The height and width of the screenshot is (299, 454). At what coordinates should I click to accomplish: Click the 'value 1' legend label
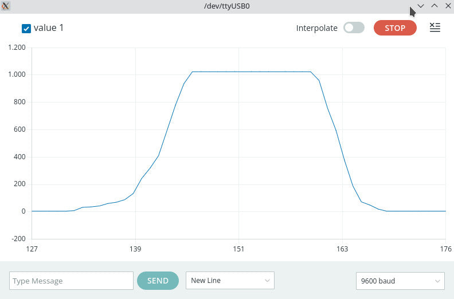[x=48, y=28]
